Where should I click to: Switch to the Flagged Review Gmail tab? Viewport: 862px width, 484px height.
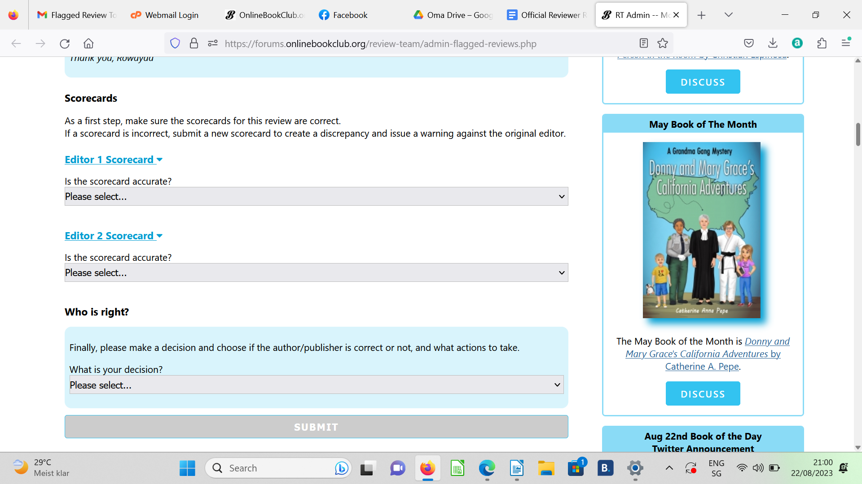pyautogui.click(x=76, y=15)
